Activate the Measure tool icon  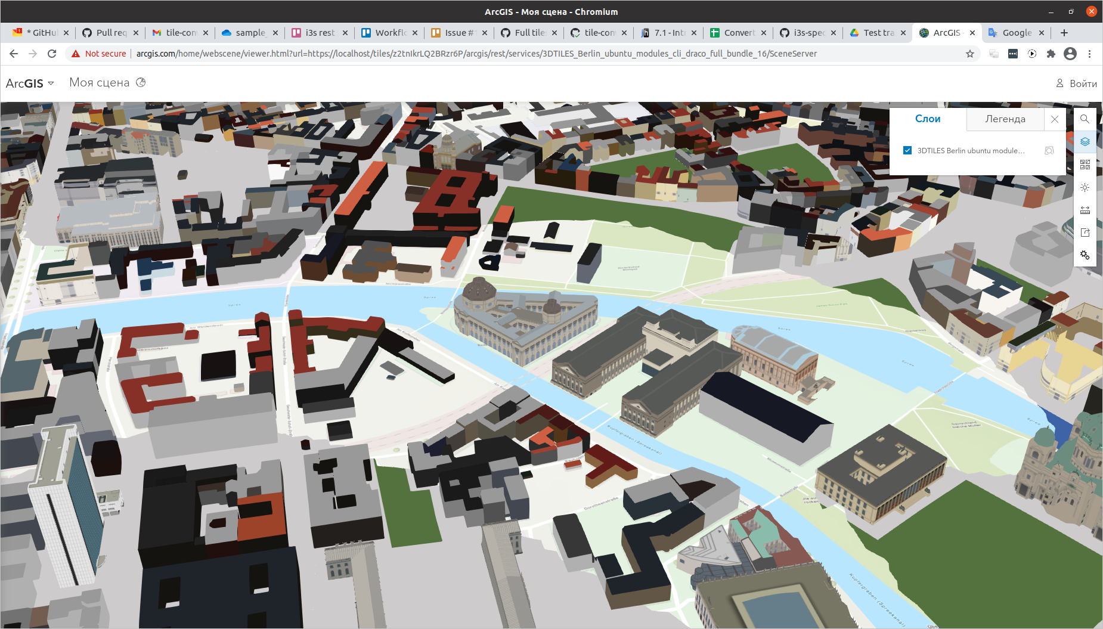1085,210
